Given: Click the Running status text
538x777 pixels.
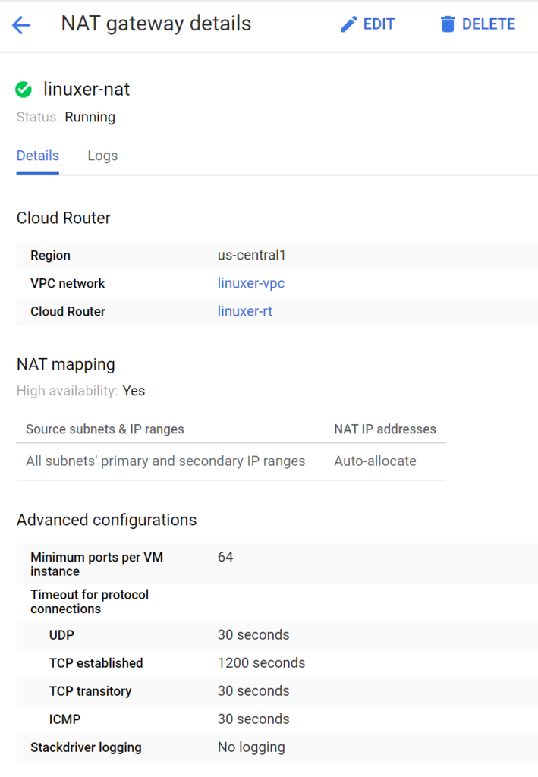Looking at the screenshot, I should tap(90, 117).
